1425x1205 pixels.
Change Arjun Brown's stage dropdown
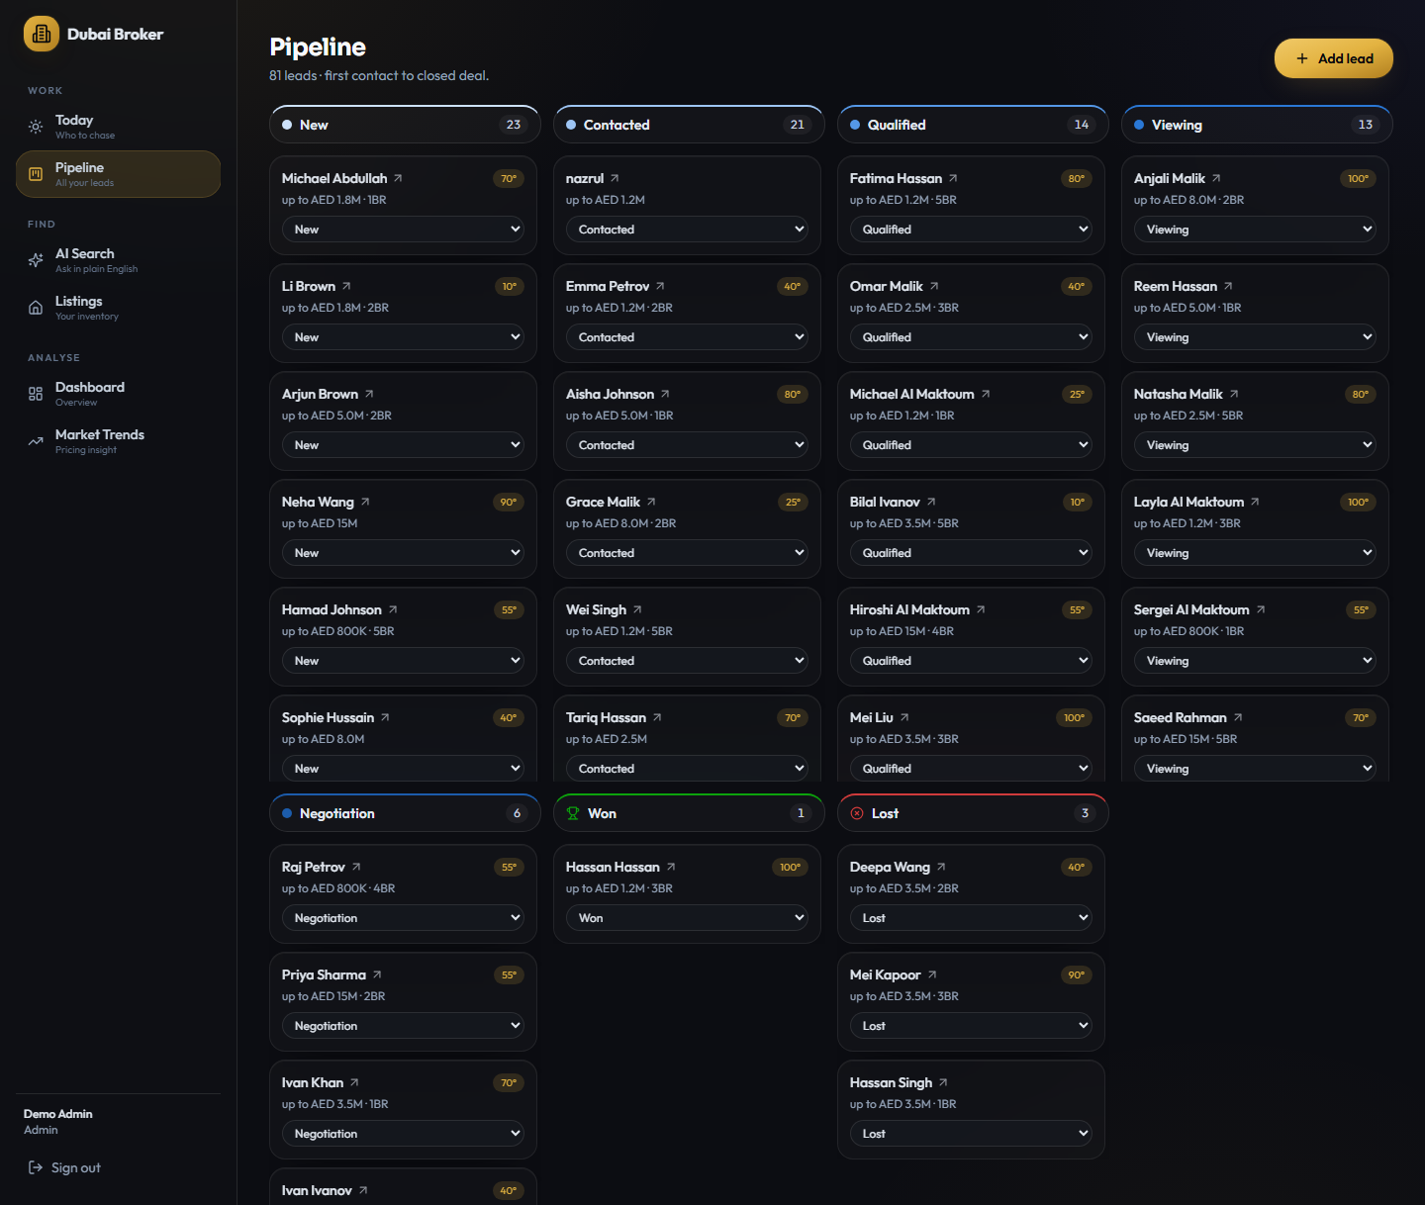click(403, 444)
